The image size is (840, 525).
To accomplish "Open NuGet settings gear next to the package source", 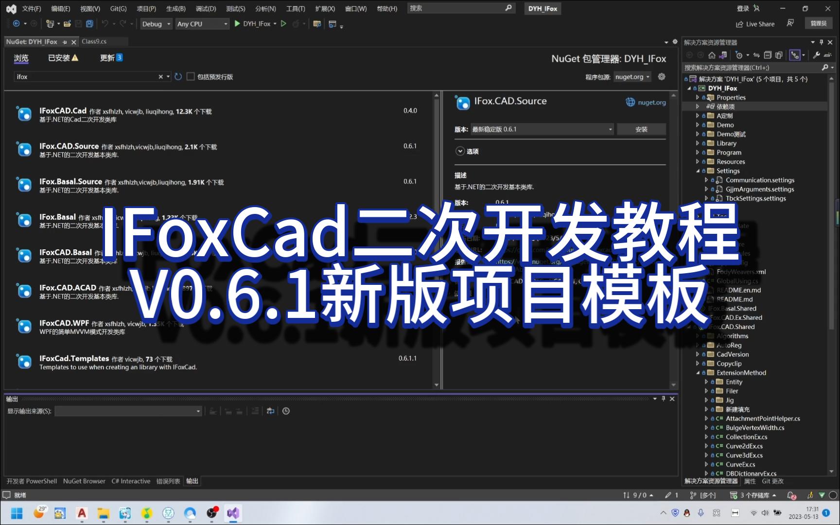I will point(662,76).
